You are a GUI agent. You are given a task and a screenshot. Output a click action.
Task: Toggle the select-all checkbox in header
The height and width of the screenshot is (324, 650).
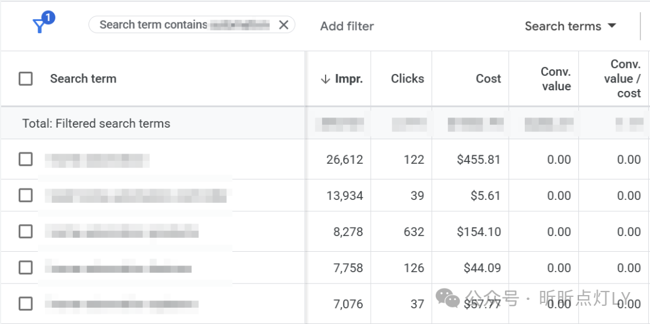(x=25, y=79)
